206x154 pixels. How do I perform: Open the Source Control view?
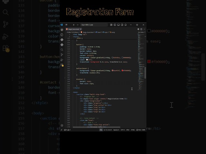pyautogui.click(x=62, y=55)
